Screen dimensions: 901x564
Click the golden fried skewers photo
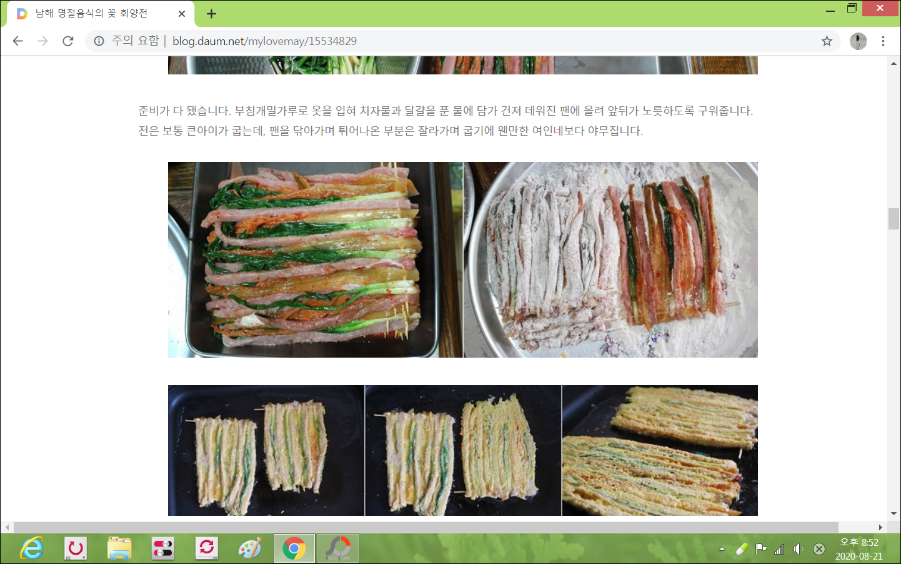click(660, 450)
